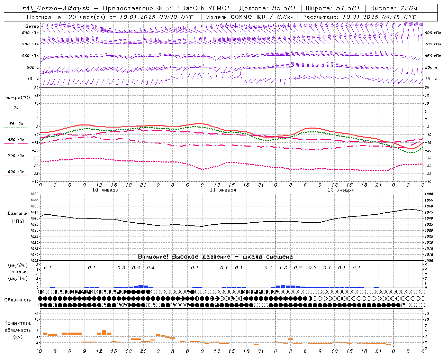Click the 11 января date label

[223, 190]
